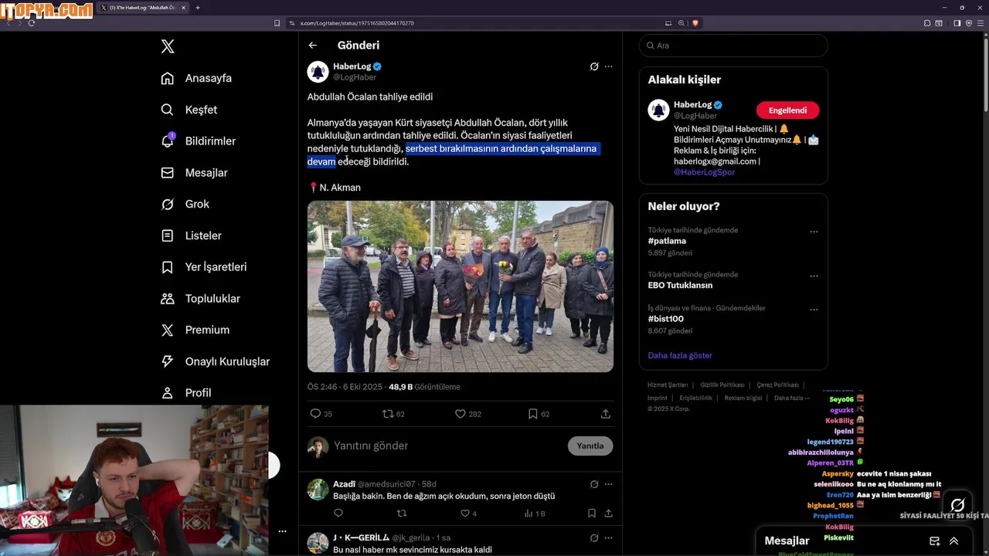Select the X'te HaberLog browser tab
Screen dimensions: 989x556
click(x=142, y=8)
